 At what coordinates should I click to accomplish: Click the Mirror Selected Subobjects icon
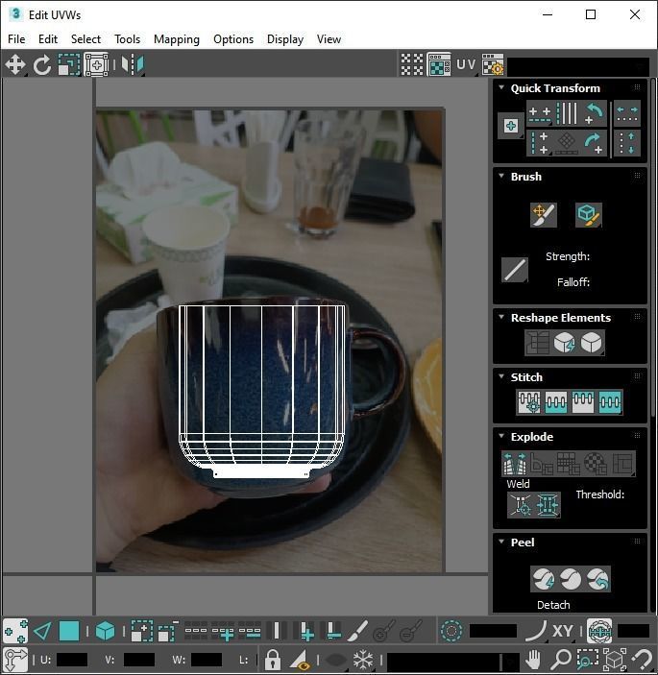133,64
